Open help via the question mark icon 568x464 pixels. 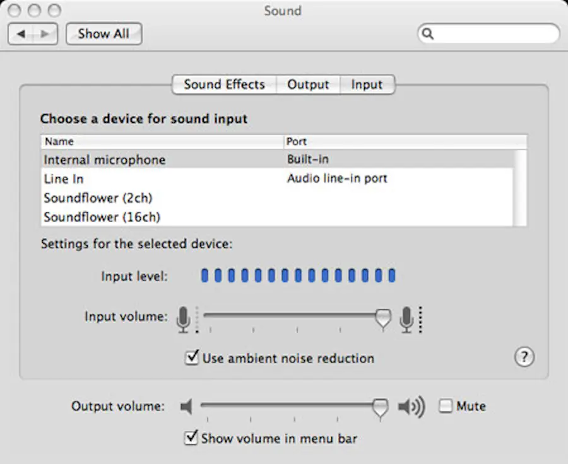click(523, 357)
